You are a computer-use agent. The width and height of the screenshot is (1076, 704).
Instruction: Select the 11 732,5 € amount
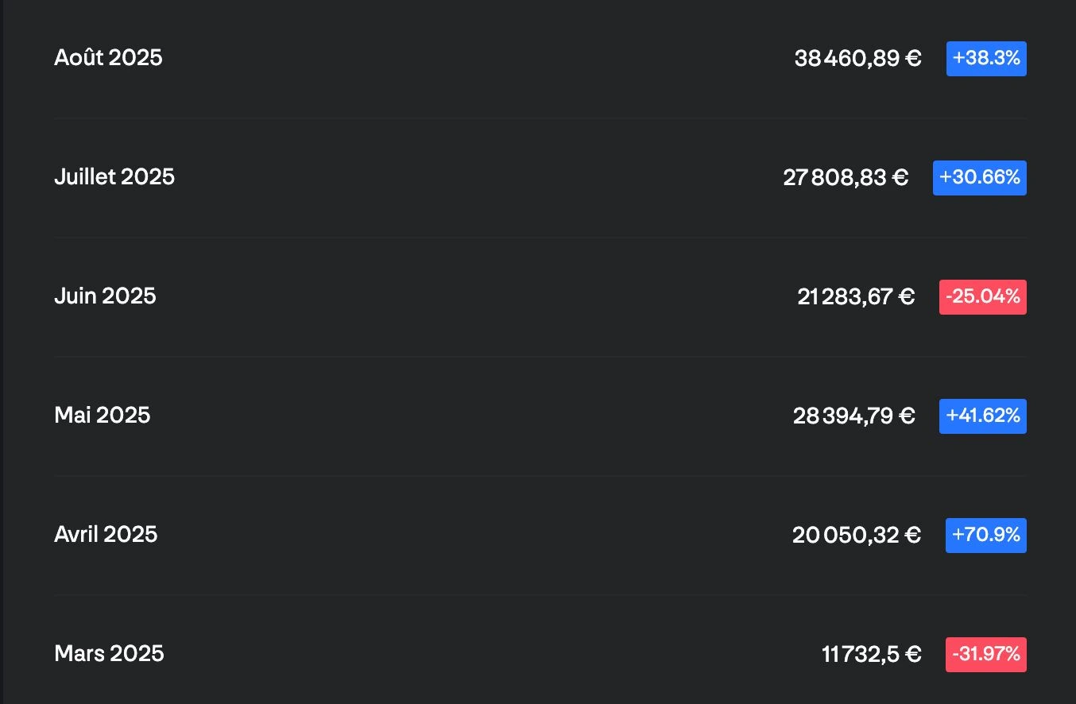pyautogui.click(x=871, y=655)
